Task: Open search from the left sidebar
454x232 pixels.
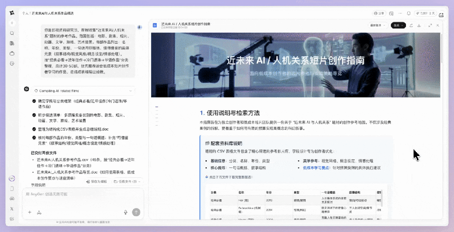Action: [12, 33]
